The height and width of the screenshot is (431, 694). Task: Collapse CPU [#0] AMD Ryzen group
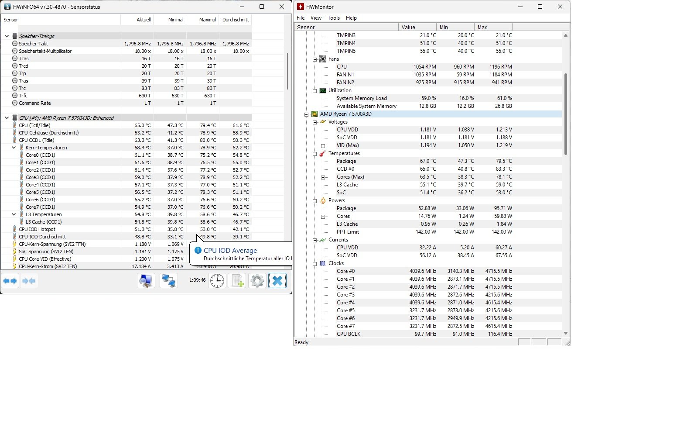[x=7, y=118]
